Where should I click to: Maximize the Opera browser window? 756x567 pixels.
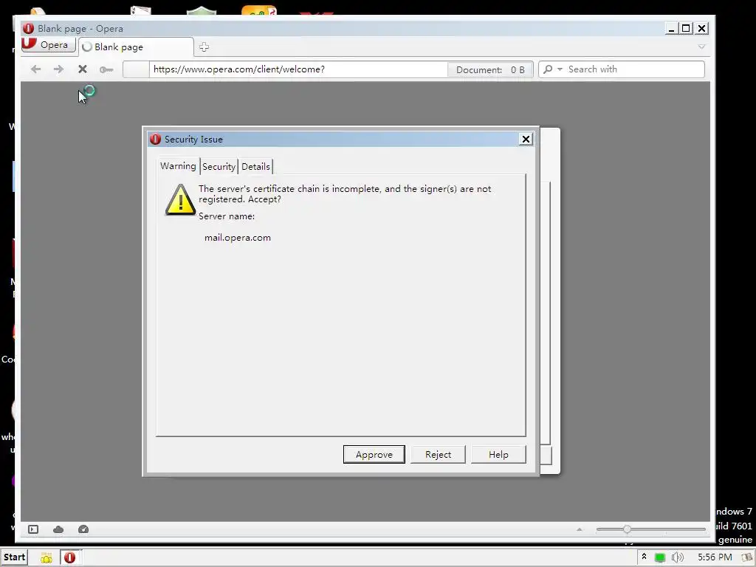(686, 29)
